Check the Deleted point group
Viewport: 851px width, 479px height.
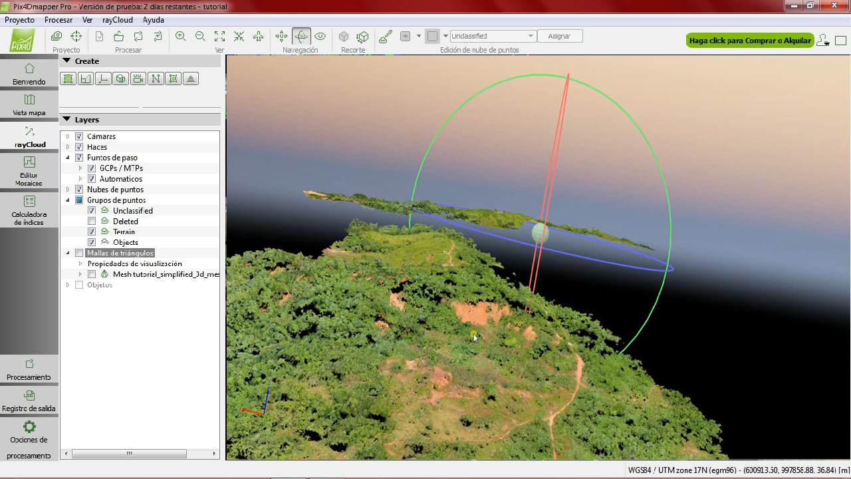pyautogui.click(x=92, y=222)
